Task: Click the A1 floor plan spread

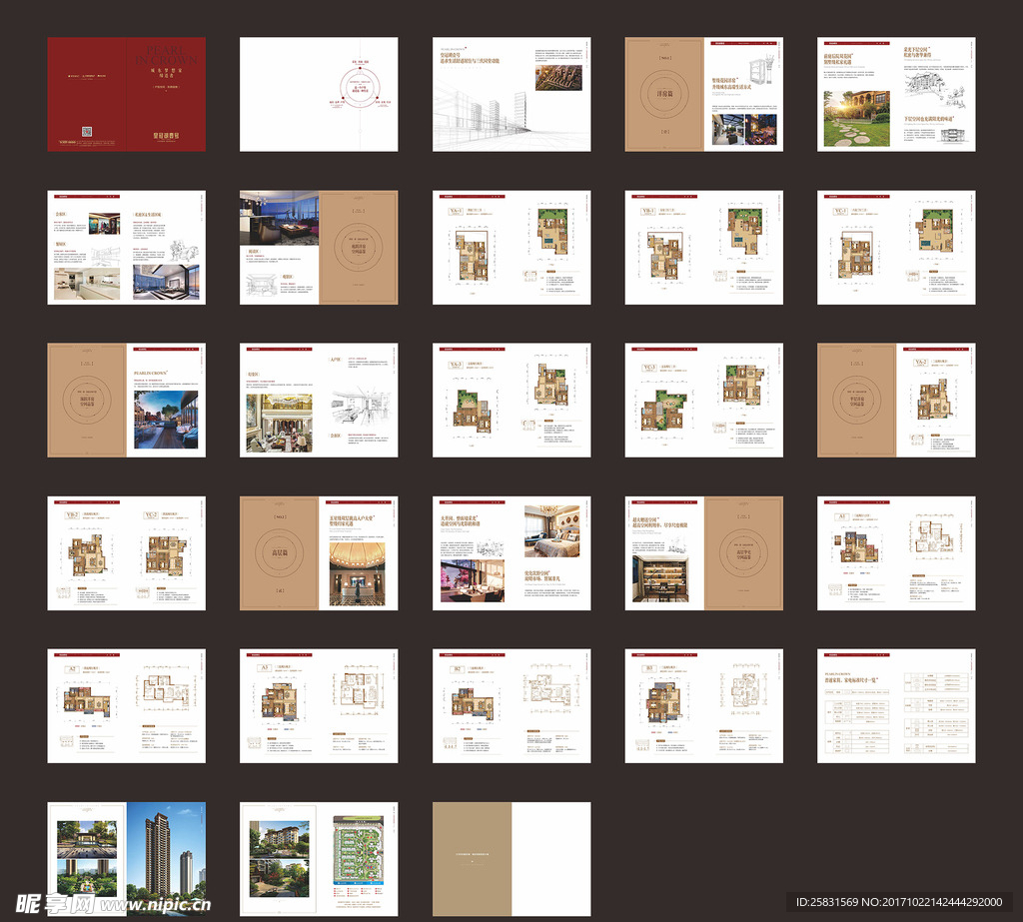Action: (x=896, y=553)
